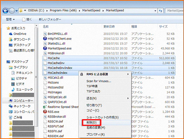
Task: Open OneDrive in the favorites sidebar
Action: (20, 34)
